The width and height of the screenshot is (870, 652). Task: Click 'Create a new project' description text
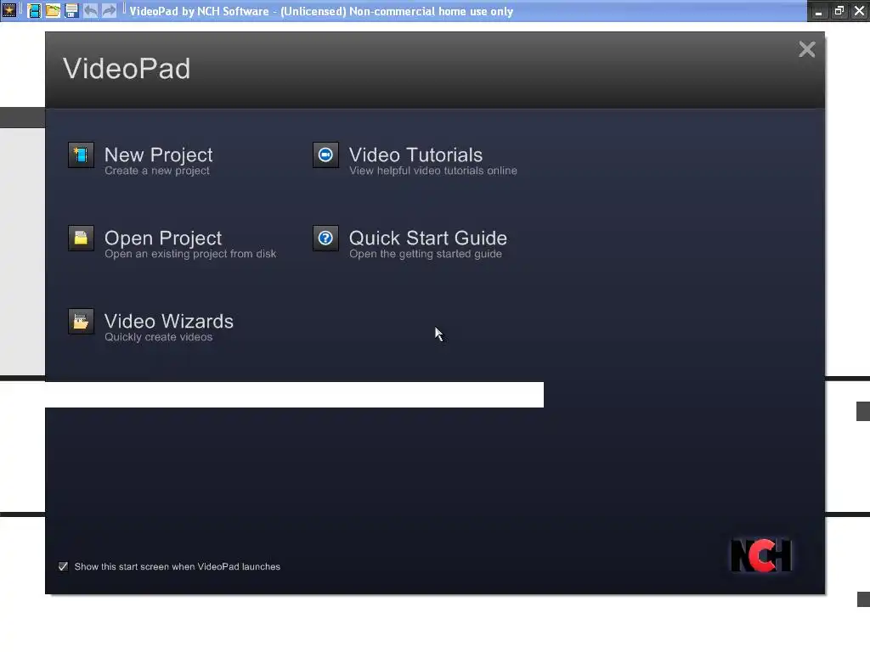point(157,171)
